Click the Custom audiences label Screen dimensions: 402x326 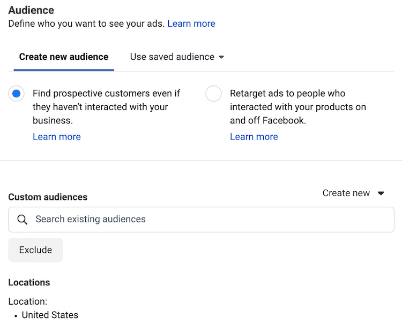pos(48,197)
